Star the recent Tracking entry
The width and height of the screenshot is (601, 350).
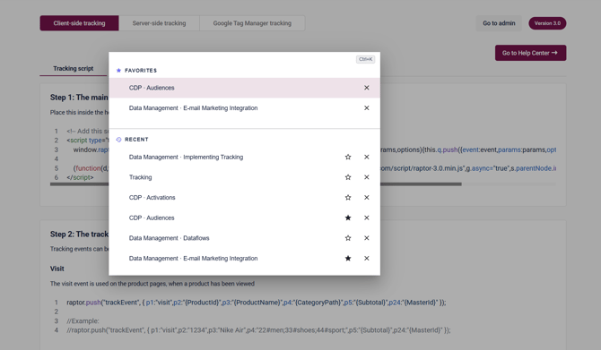pyautogui.click(x=348, y=177)
